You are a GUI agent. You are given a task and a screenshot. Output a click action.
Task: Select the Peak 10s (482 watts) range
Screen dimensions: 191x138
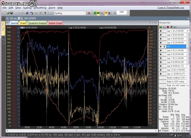[x=176, y=85]
